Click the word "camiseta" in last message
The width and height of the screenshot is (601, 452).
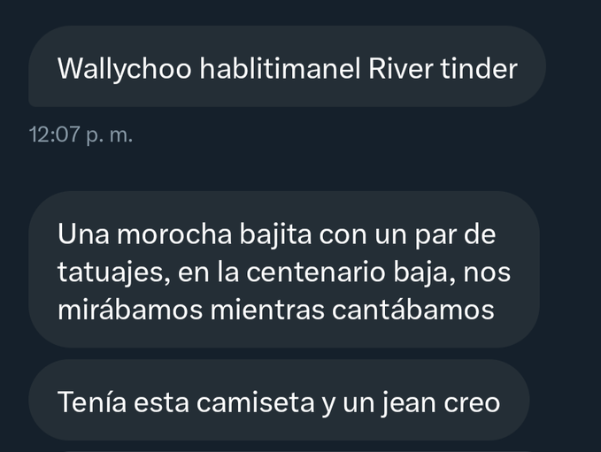(x=255, y=402)
